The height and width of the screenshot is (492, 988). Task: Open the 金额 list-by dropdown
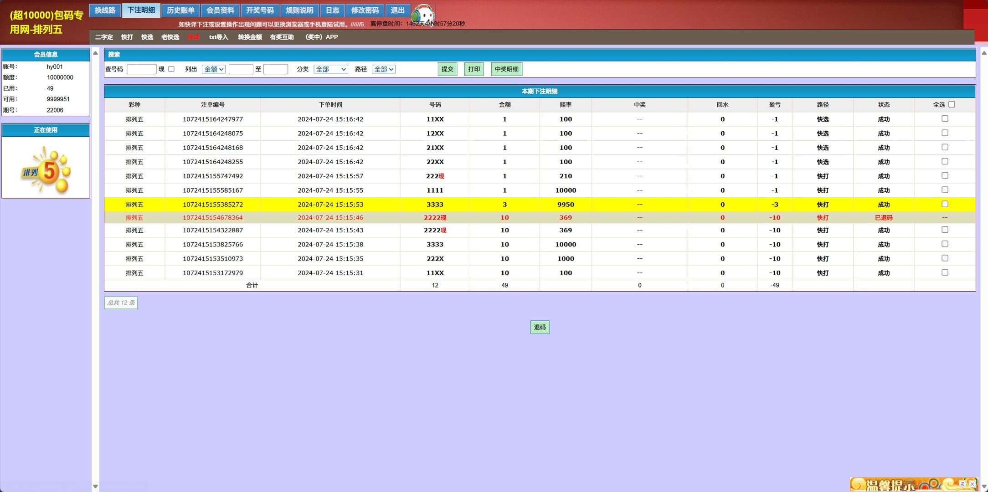[x=213, y=69]
